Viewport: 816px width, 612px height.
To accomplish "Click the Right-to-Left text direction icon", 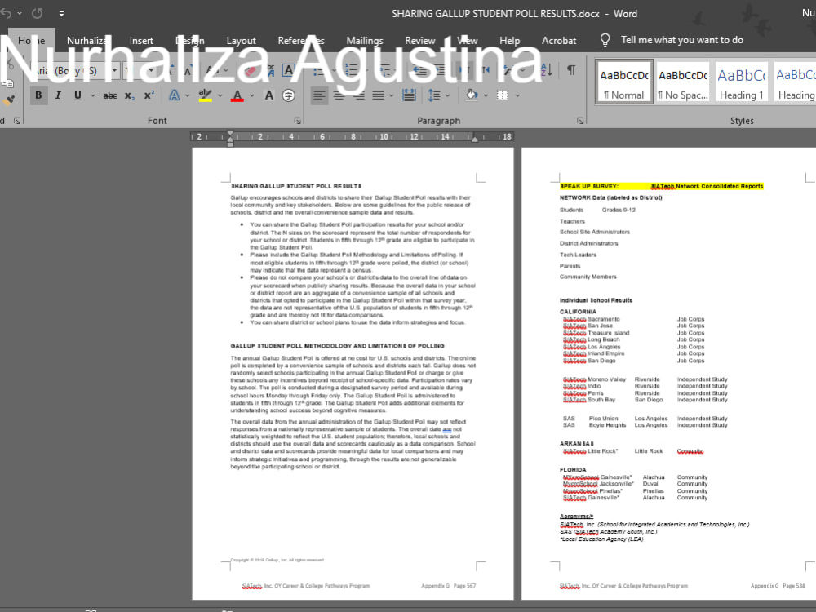I will click(486, 70).
